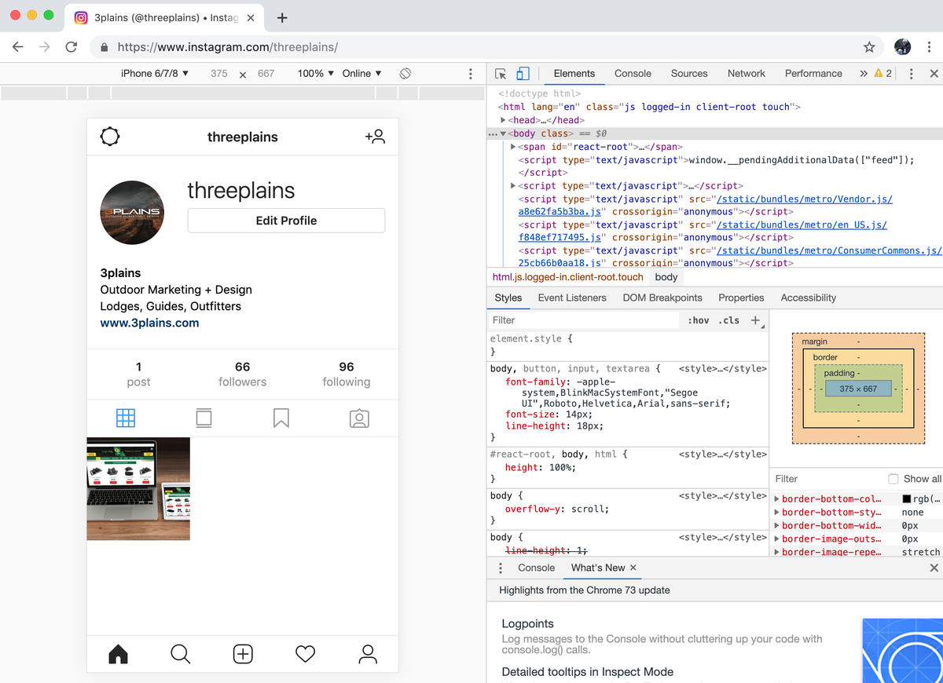Open profile icon in bottom navigation
Viewport: 943px width, 683px height.
coord(368,653)
